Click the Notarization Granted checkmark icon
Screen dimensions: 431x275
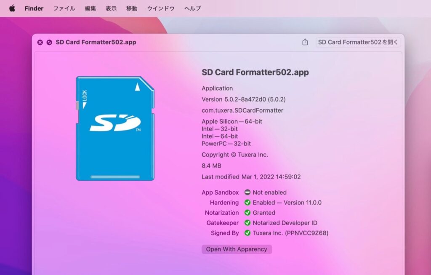247,213
